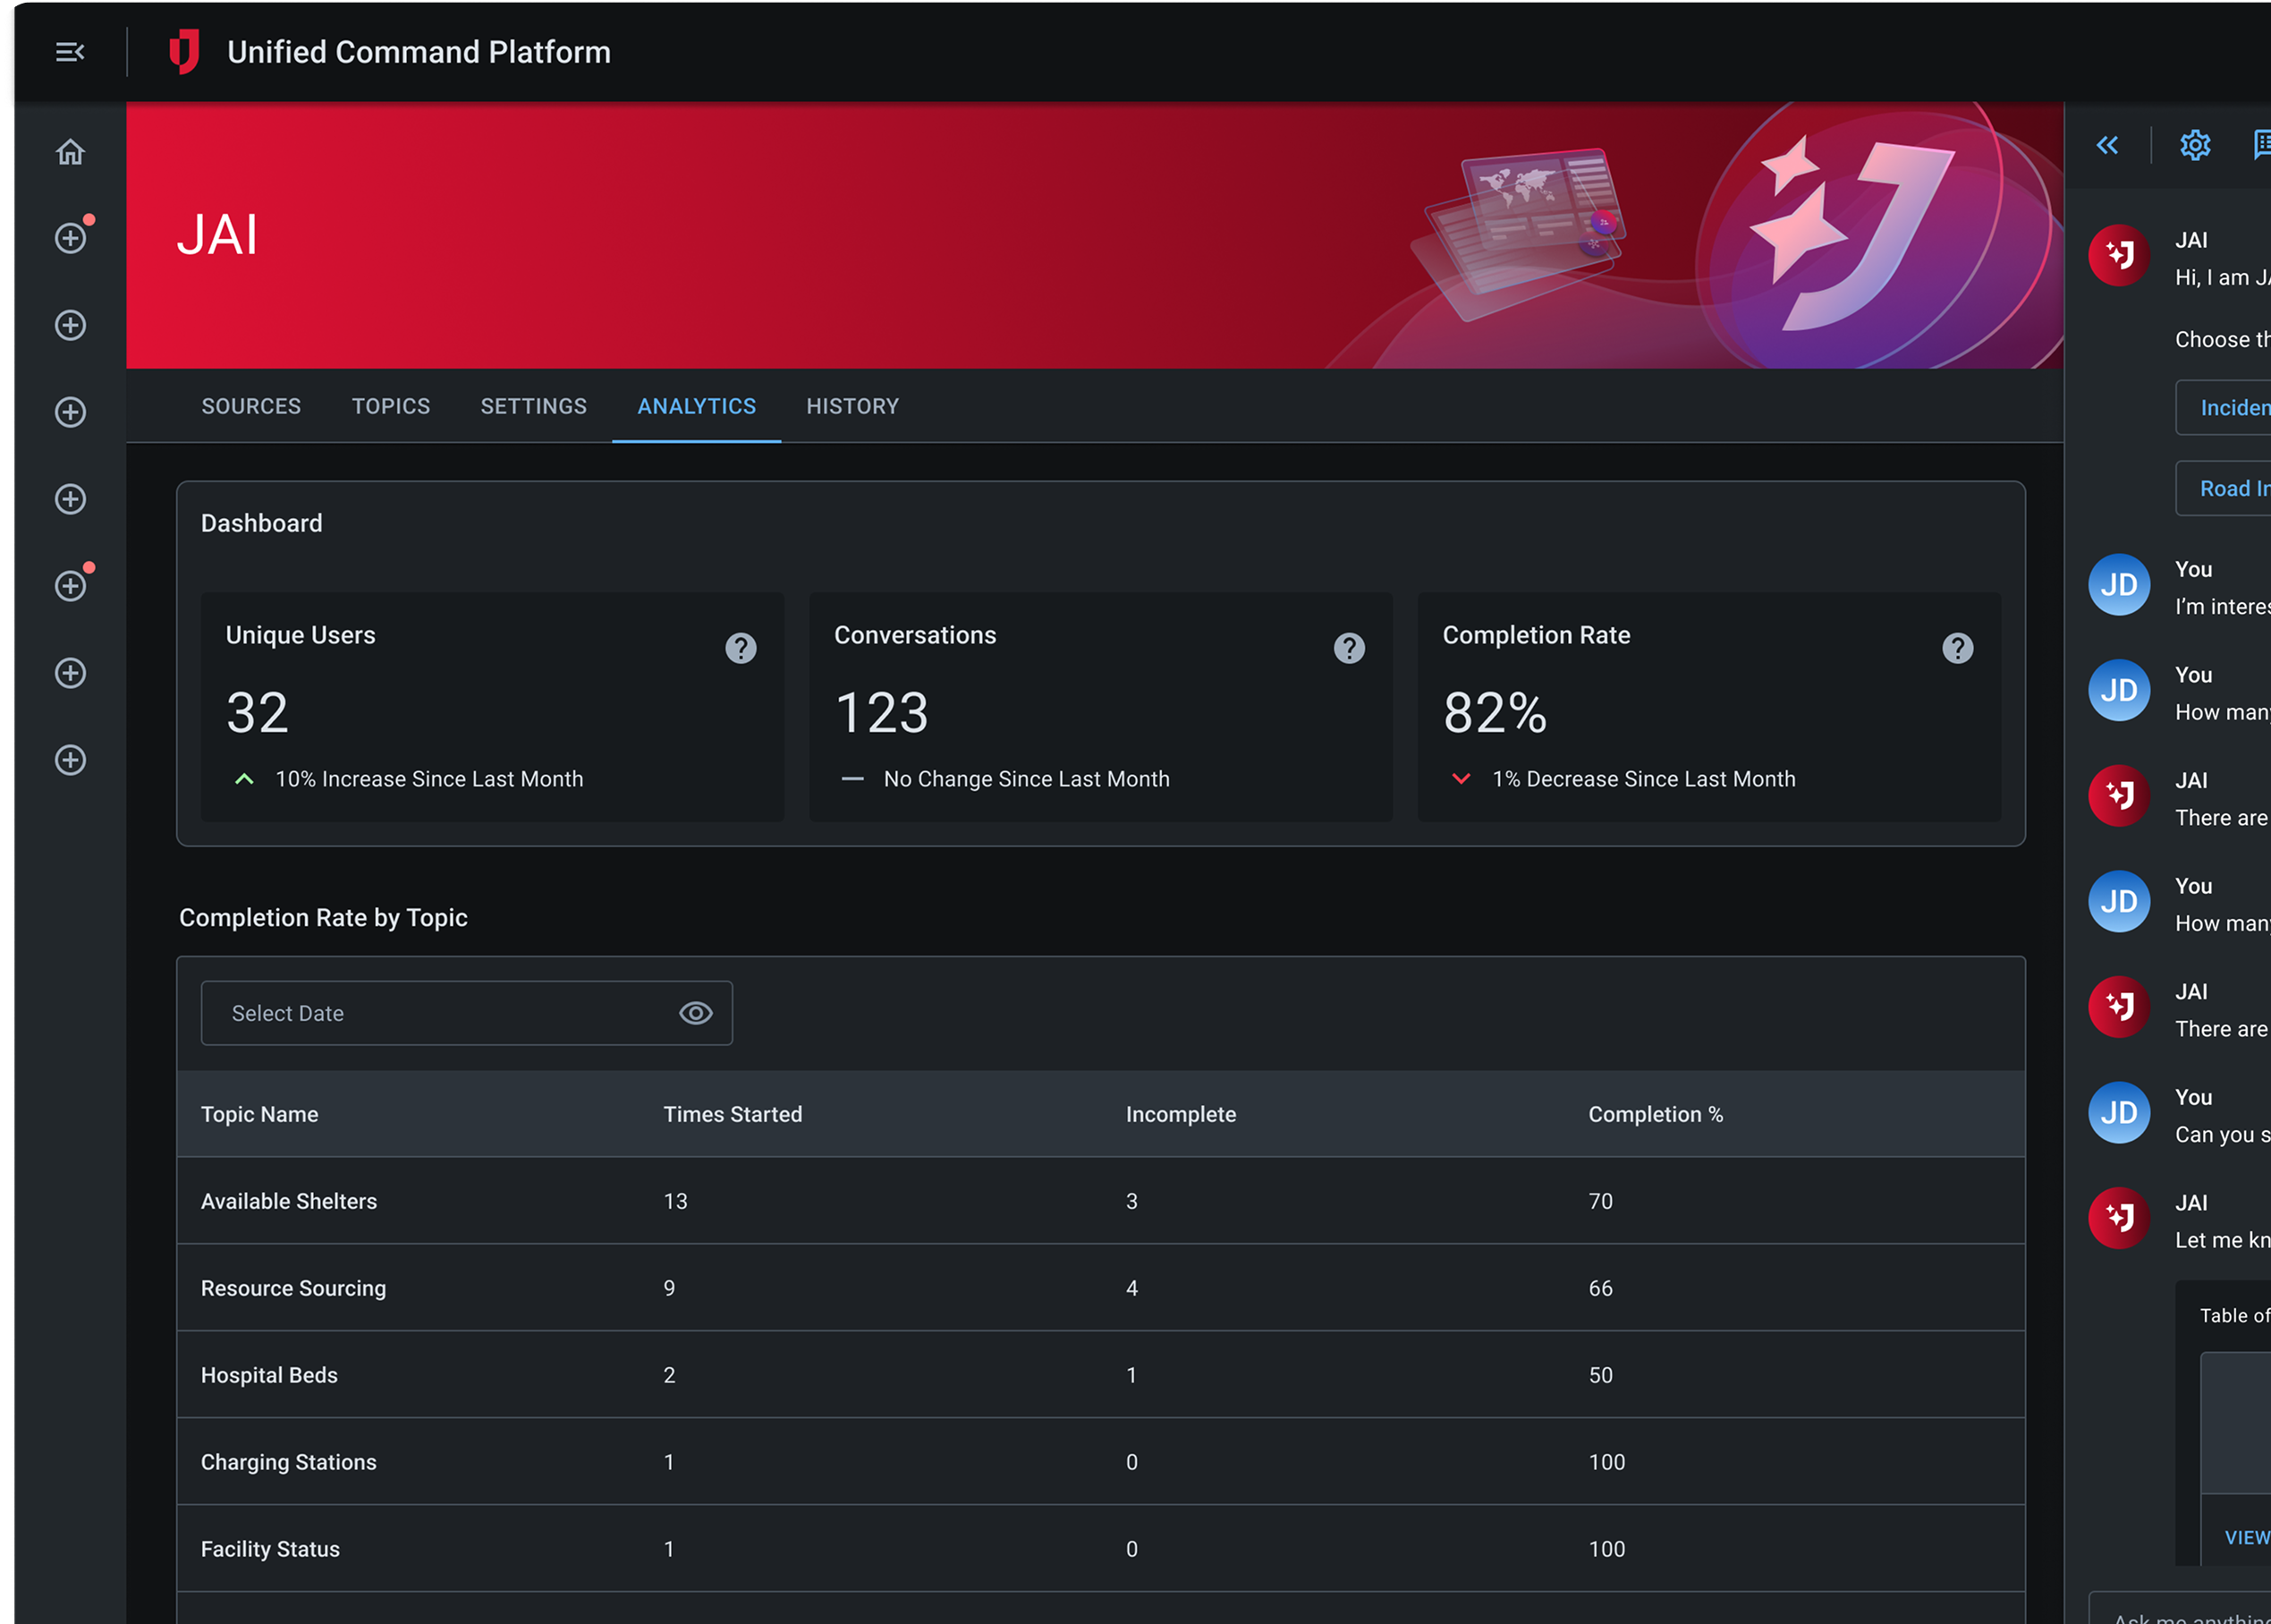This screenshot has width=2271, height=1624.
Task: Open settings gear in chat panel
Action: (x=2195, y=146)
